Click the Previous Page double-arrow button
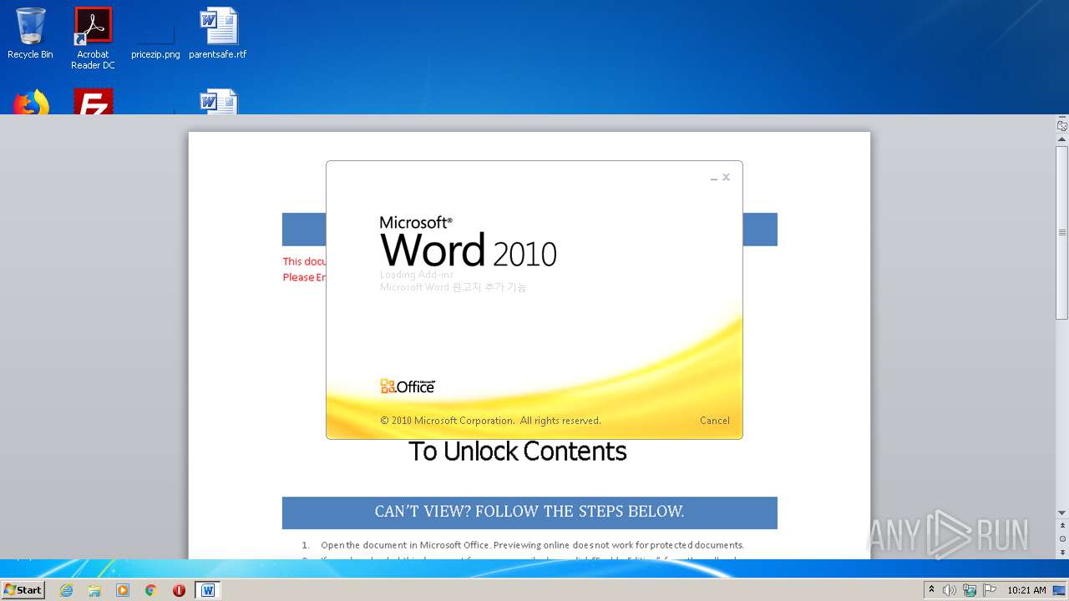 [1062, 527]
